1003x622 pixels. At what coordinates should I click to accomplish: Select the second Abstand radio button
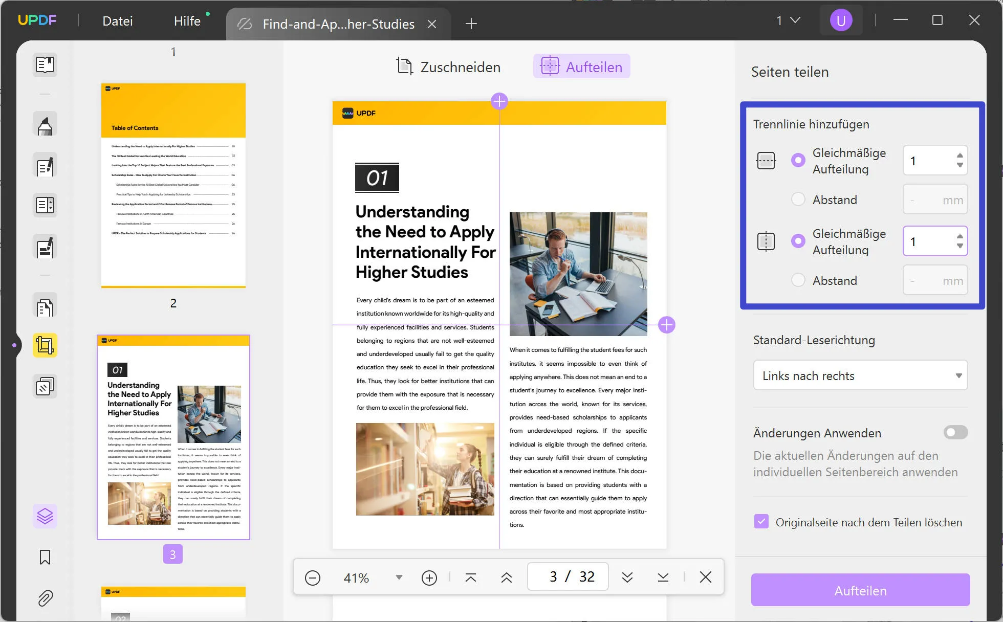click(798, 280)
